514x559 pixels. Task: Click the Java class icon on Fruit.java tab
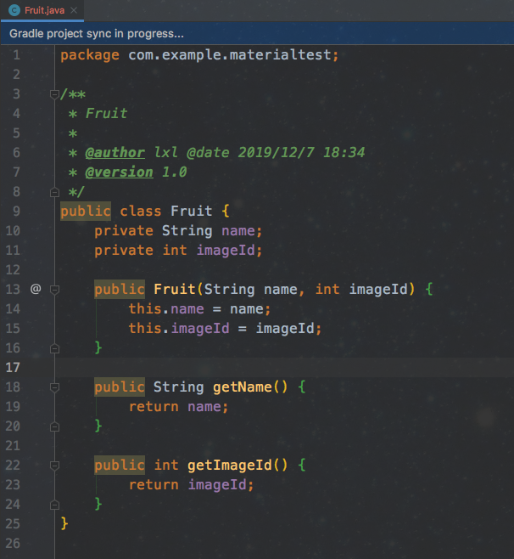(x=14, y=10)
